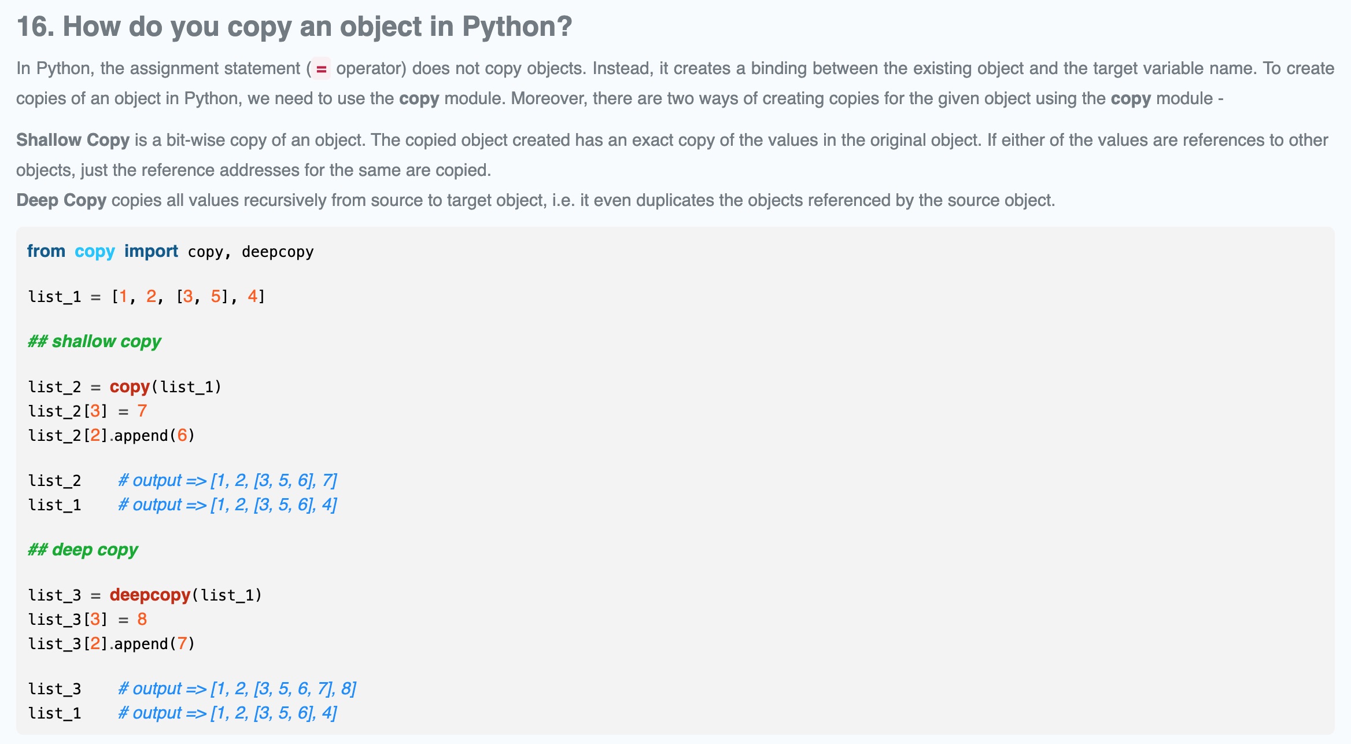
Task: Click the "list_3[3] = 8" code line
Action: click(x=88, y=619)
